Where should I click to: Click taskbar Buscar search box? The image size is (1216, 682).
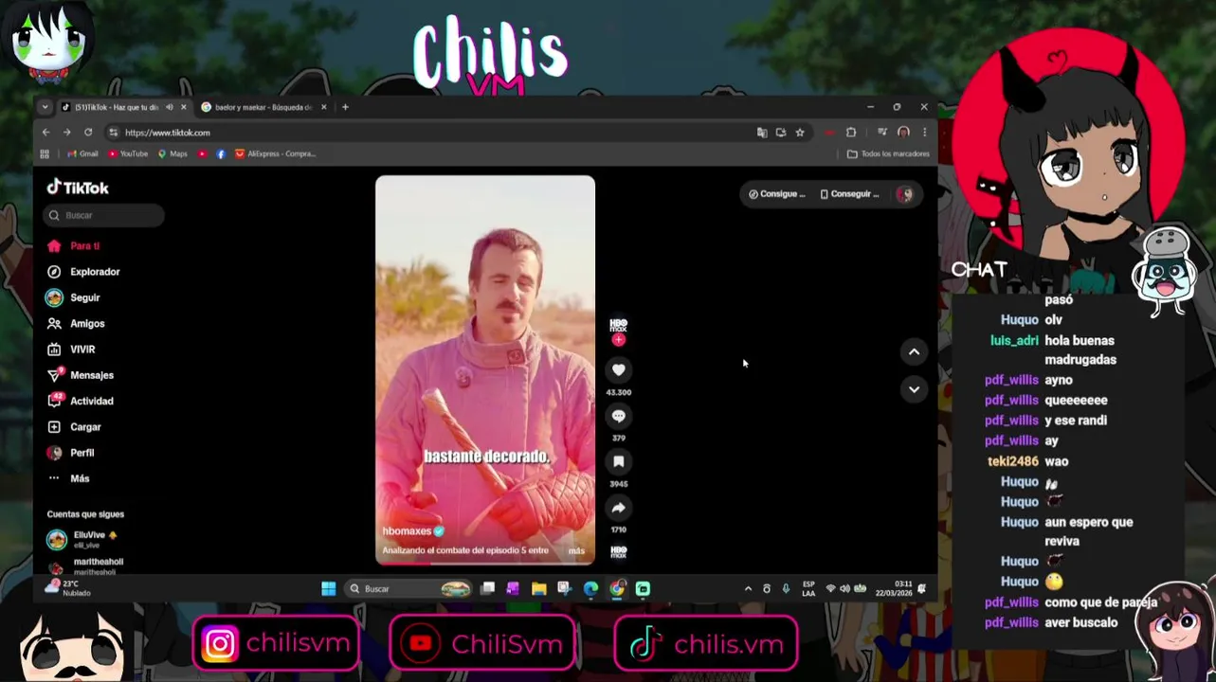408,589
